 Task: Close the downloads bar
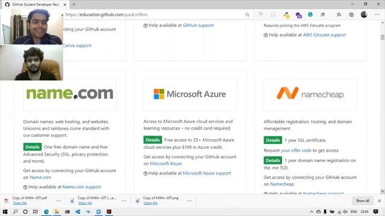(380, 200)
